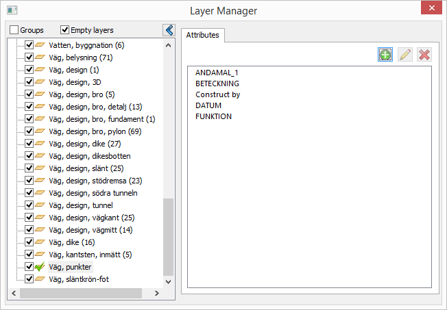This screenshot has height=310, width=447.
Task: Click the green checkmark icon beside Väg, punkter
Action: [40, 267]
